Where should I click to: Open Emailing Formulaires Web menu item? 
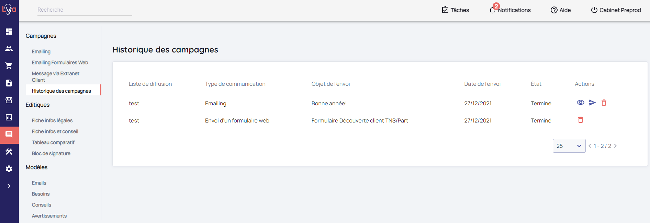[x=60, y=62]
